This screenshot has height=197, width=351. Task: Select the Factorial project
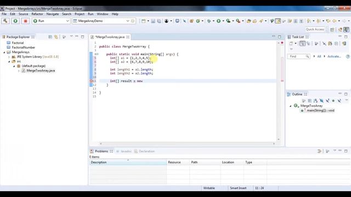pyautogui.click(x=18, y=43)
